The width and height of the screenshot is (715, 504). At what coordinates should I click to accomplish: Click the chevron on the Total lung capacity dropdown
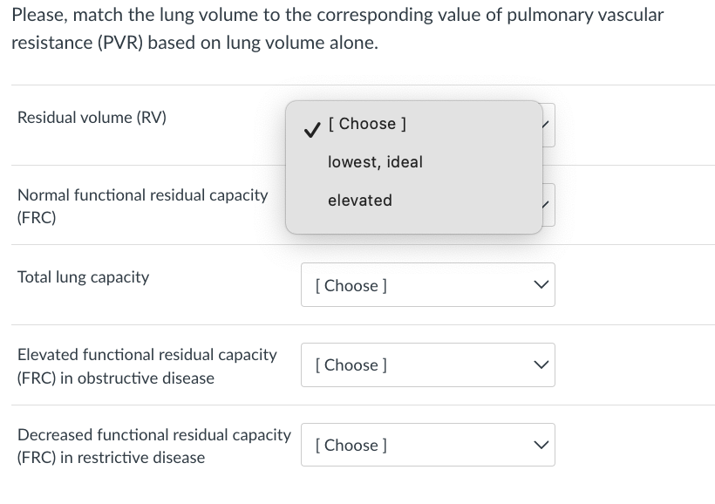tap(541, 284)
